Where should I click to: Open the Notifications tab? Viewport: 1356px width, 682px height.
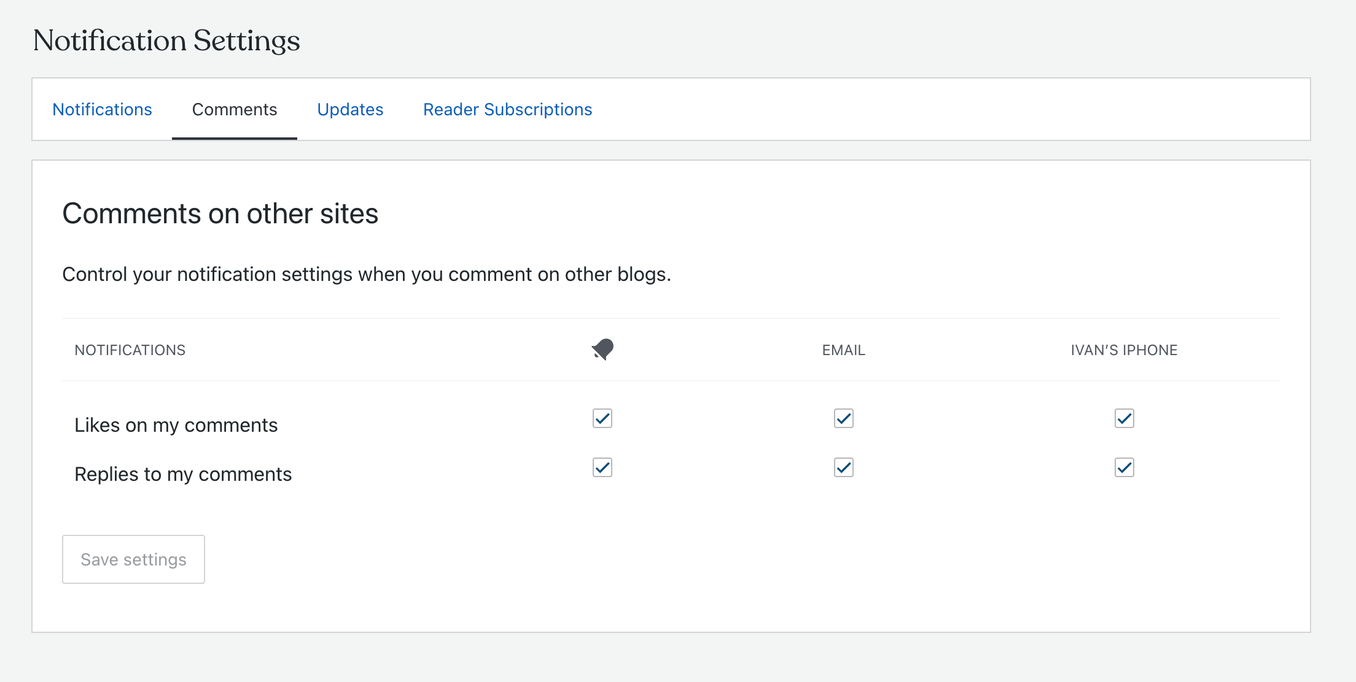(102, 109)
